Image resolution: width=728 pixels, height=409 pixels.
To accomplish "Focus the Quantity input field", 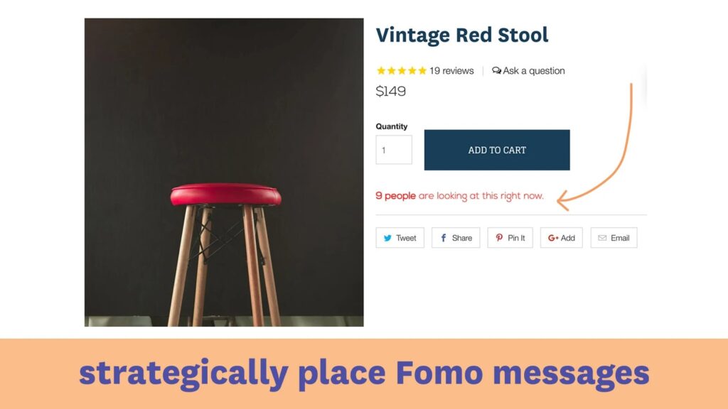I will pos(394,150).
